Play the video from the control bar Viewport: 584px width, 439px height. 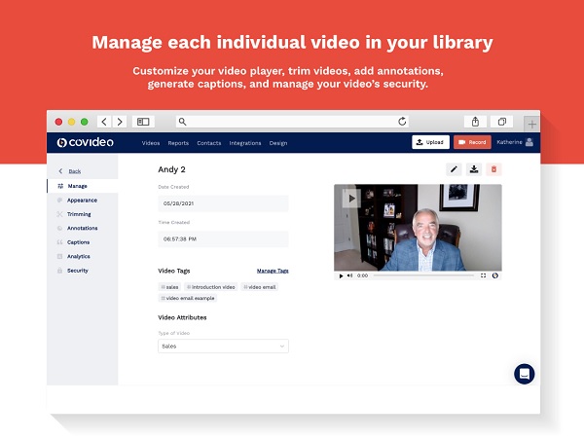tap(342, 275)
